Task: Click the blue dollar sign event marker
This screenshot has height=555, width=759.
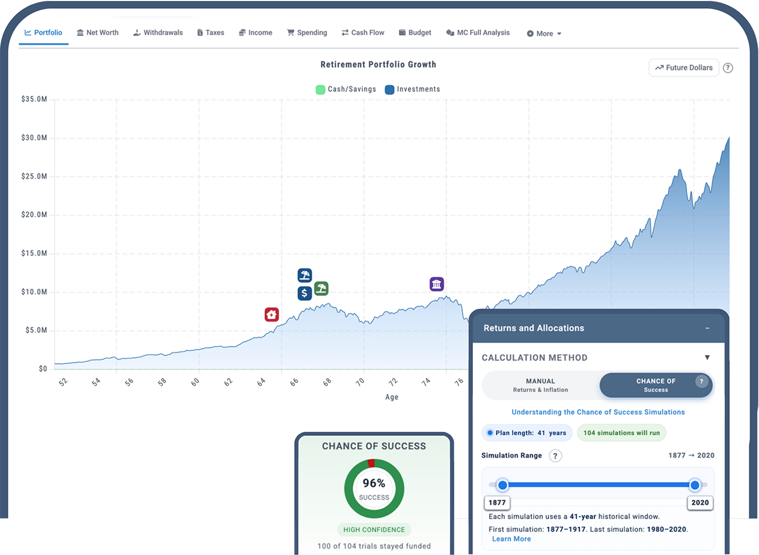Action: [x=305, y=293]
